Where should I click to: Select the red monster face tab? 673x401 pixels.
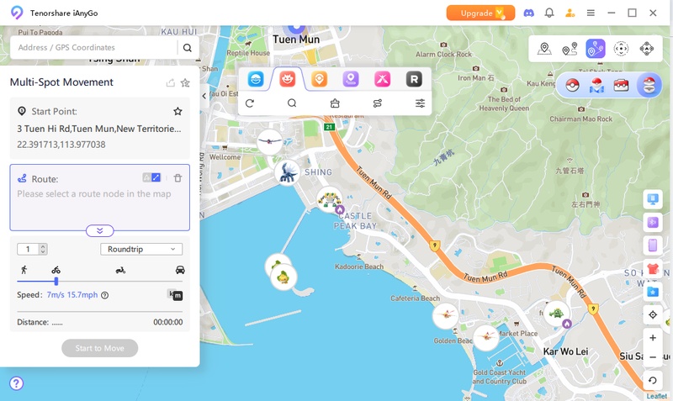pyautogui.click(x=288, y=79)
